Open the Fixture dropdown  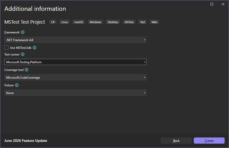(75, 93)
